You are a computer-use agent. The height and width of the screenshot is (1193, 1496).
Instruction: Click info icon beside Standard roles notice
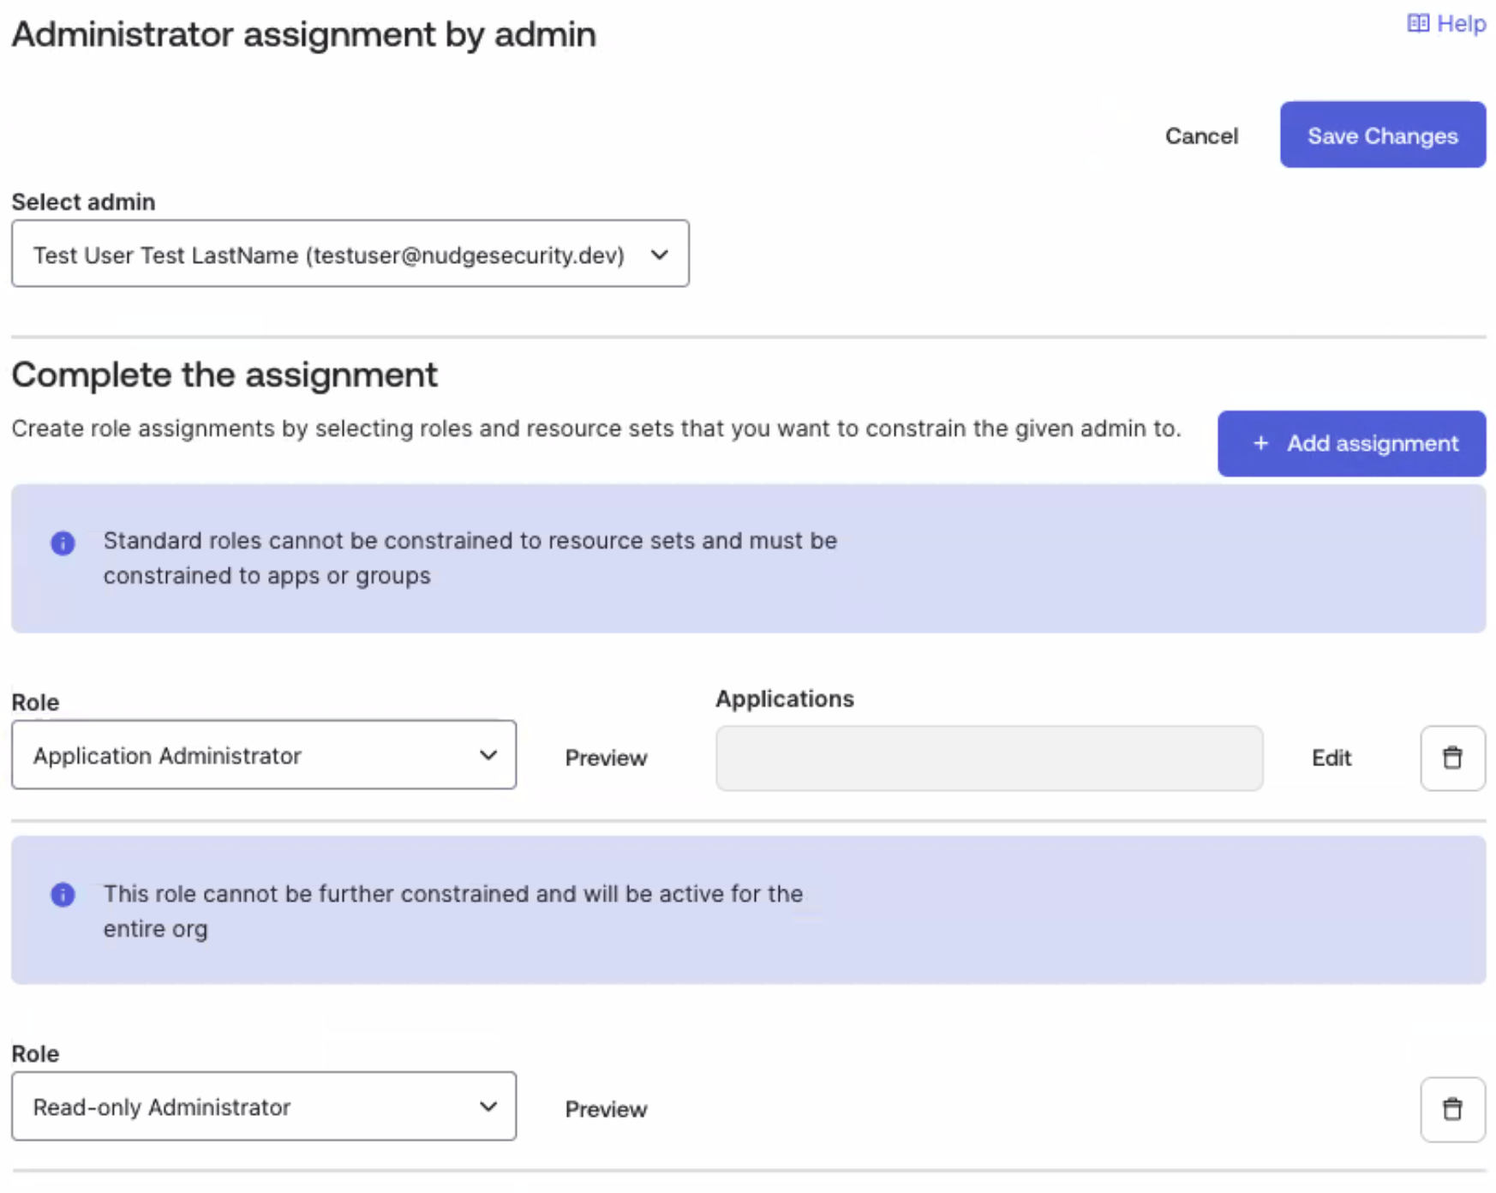[63, 543]
